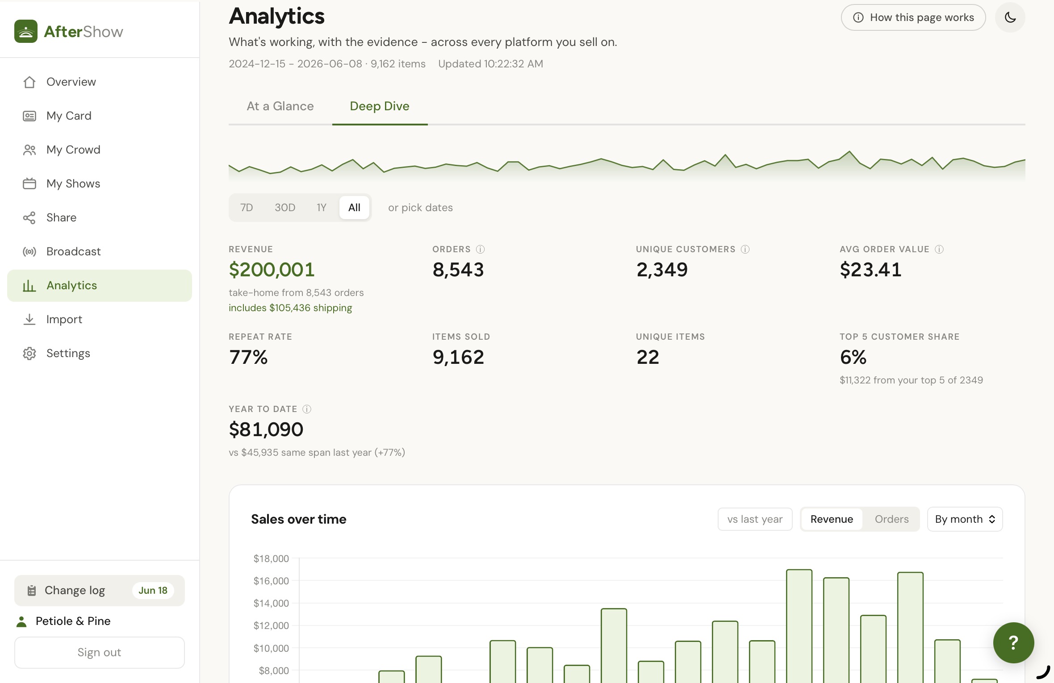The width and height of the screenshot is (1054, 683).
Task: Click the $81,090 year to date value
Action: (x=266, y=429)
